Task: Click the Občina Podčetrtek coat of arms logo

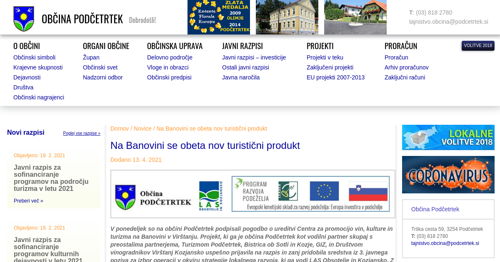Action: [x=24, y=19]
